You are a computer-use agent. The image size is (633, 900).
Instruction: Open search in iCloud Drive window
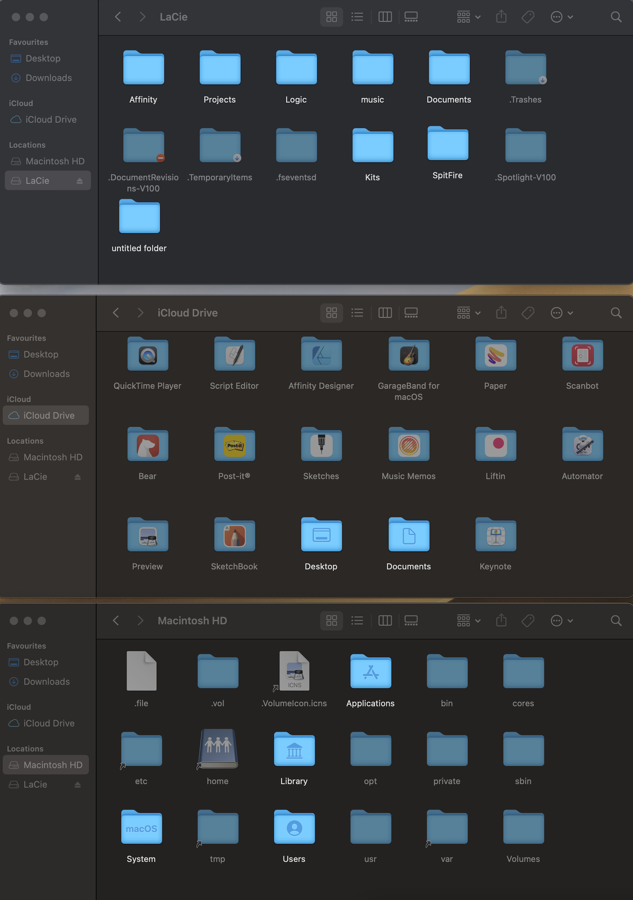pyautogui.click(x=616, y=313)
